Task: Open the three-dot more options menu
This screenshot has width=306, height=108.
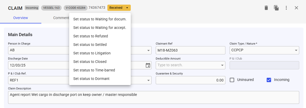Action: click(286, 8)
